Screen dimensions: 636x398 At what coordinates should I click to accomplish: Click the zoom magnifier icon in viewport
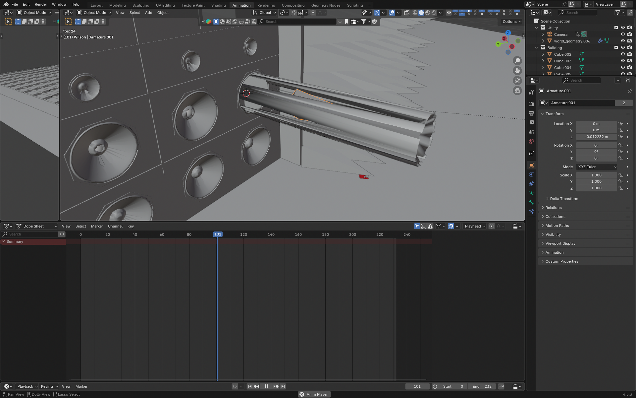point(517,61)
